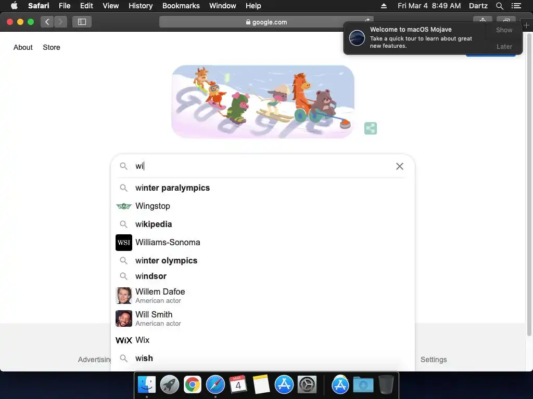The height and width of the screenshot is (399, 533).
Task: Click into the Google search field
Action: coord(263,166)
